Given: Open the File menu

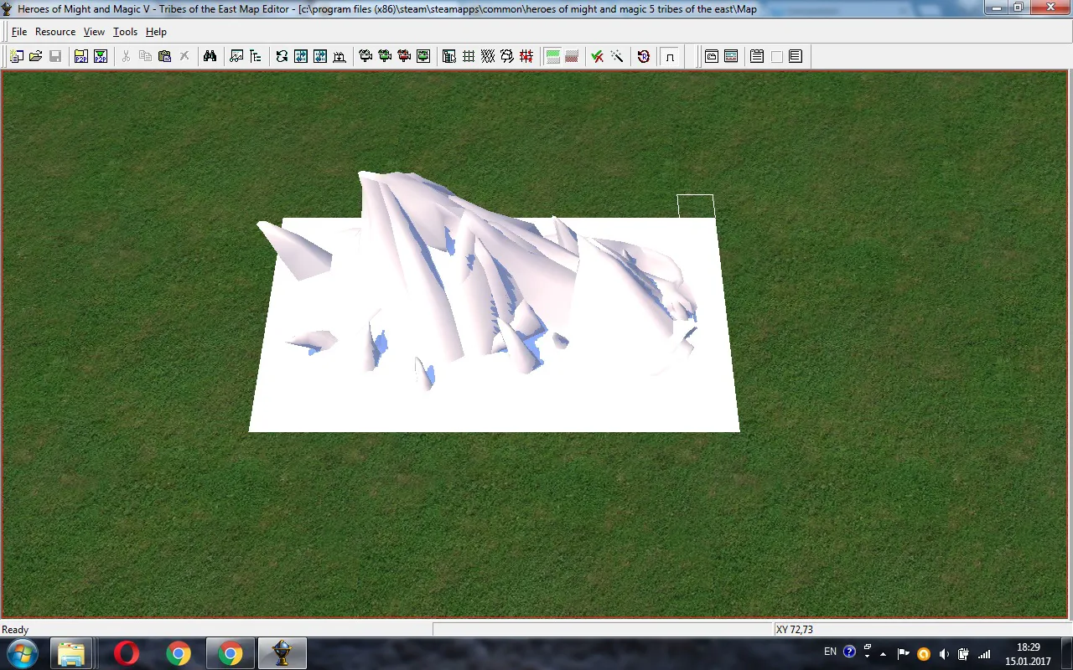Looking at the screenshot, I should click(19, 32).
